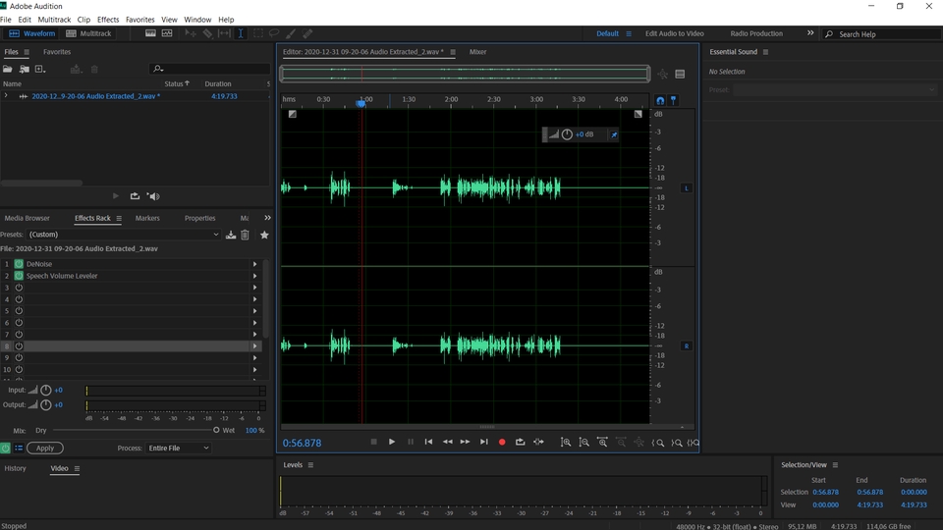Click the timeline marker pin icon
Screen dimensions: 943x530
674,100
